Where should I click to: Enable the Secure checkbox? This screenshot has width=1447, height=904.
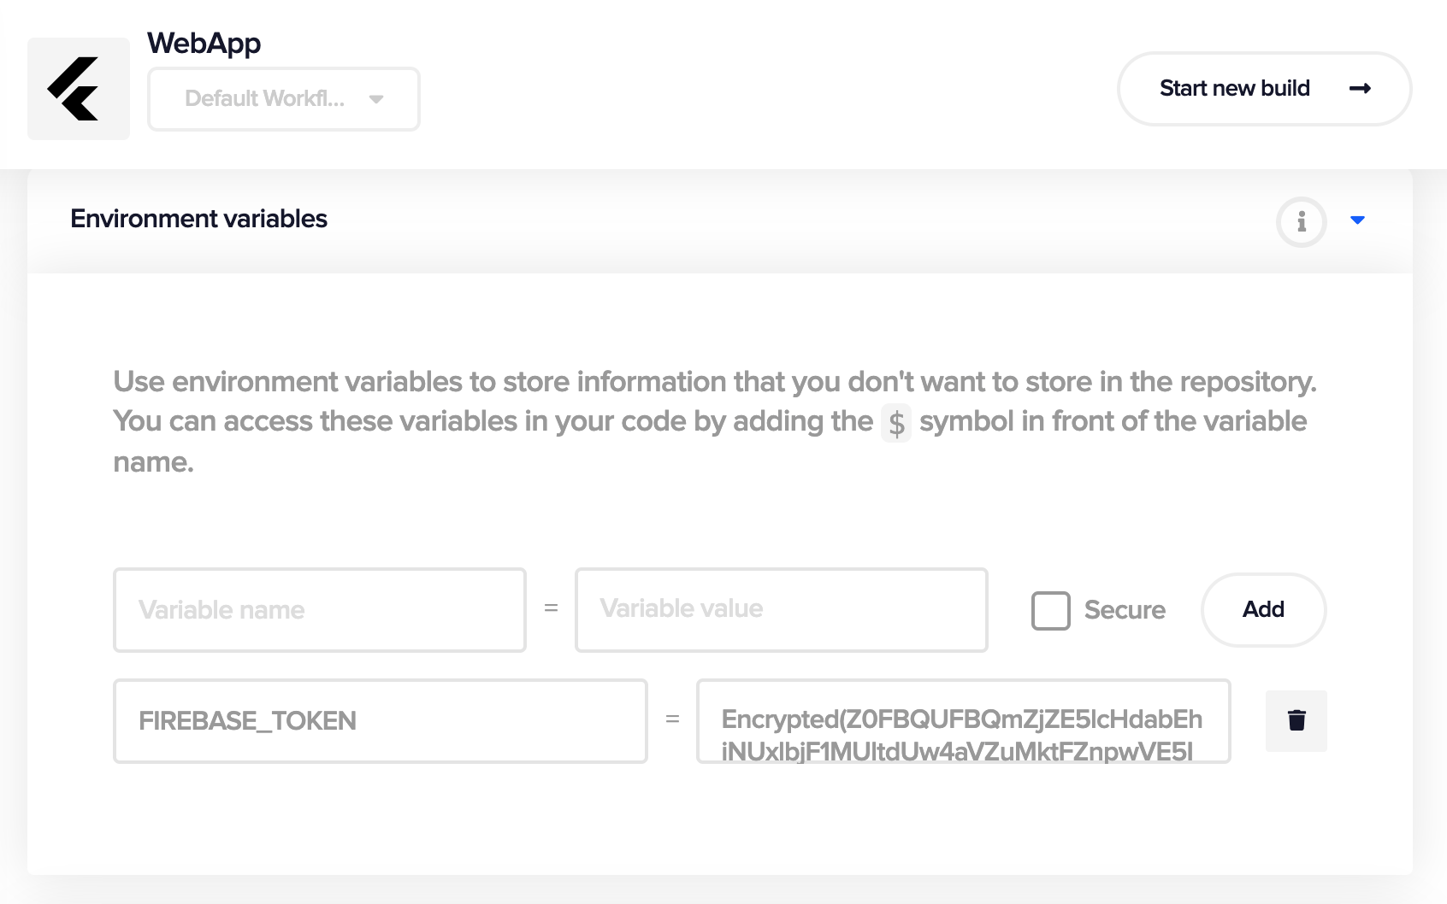point(1051,611)
